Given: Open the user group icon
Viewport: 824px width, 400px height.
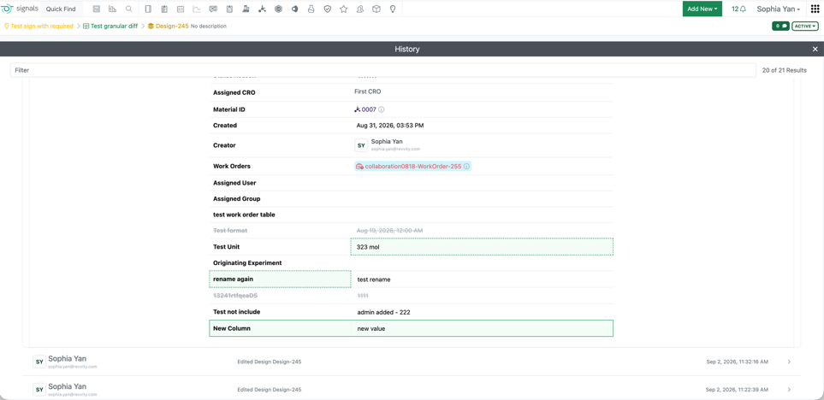Looking at the screenshot, I should tap(360, 9).
